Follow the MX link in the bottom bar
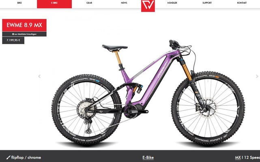The height and width of the screenshot is (162, 260). (238, 158)
